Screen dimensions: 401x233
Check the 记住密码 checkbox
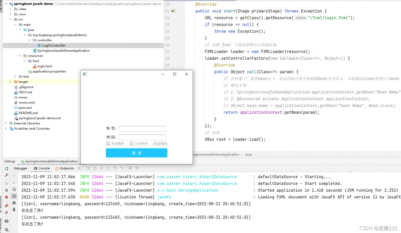132,144
